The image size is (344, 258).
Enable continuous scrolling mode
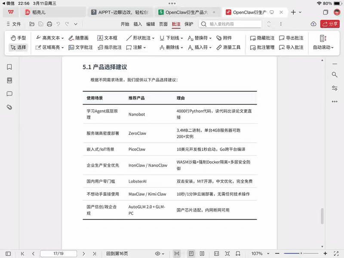(177, 254)
